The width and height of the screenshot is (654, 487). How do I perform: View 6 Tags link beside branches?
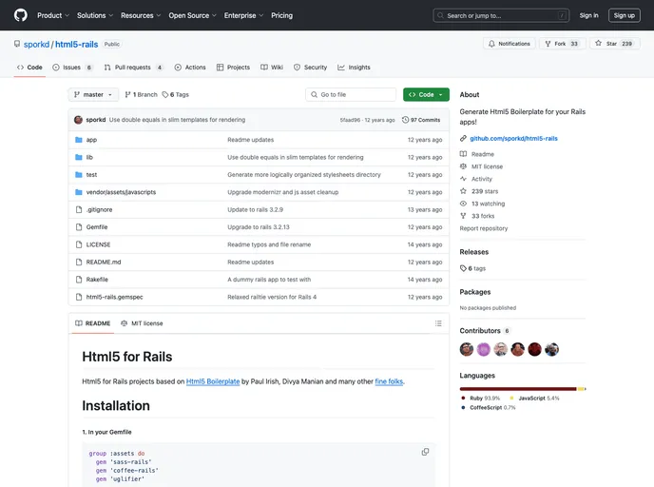(x=176, y=95)
